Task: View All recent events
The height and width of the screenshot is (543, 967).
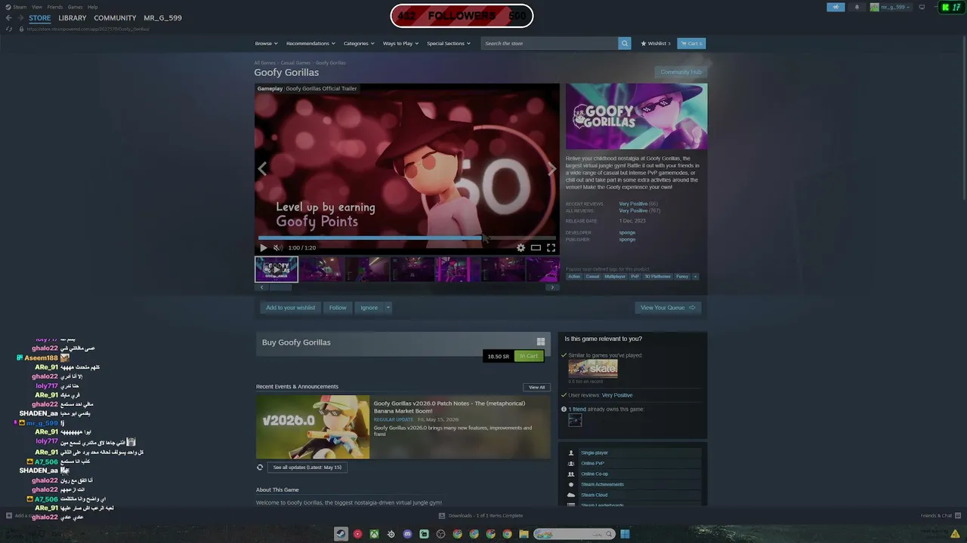Action: pyautogui.click(x=536, y=388)
